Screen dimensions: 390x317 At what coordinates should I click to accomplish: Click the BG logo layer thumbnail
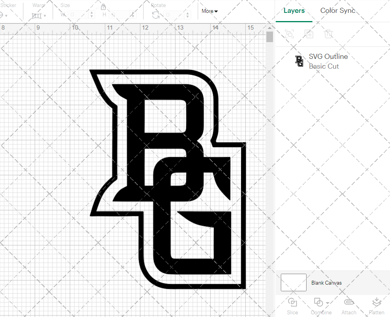299,61
